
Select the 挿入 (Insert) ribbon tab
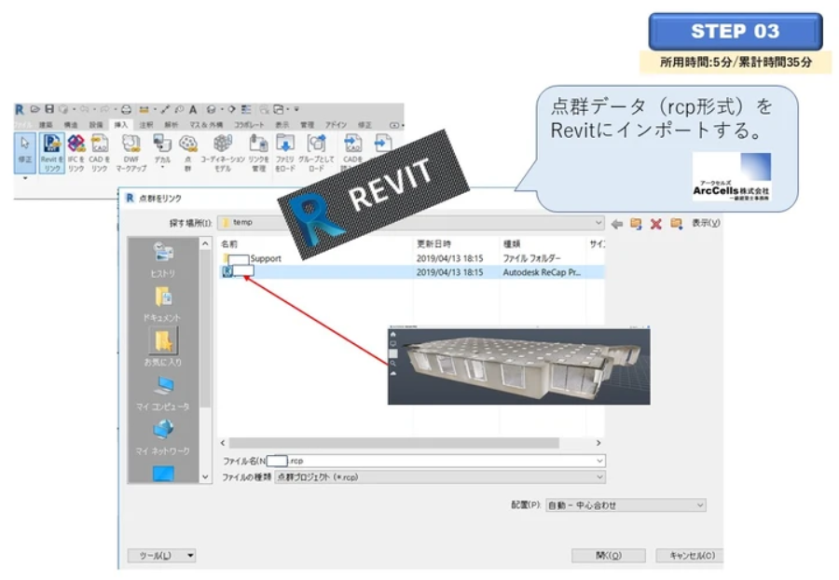click(x=121, y=125)
